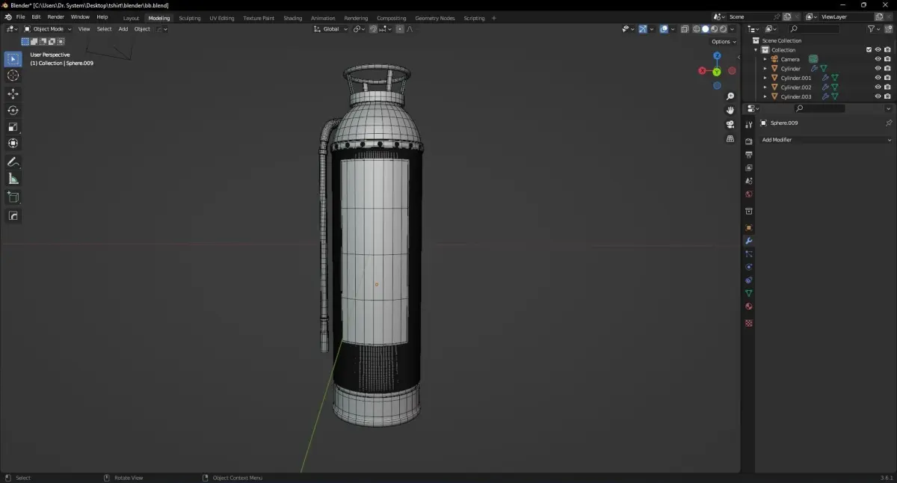Add a new workspace with plus
Viewport: 897px width, 483px height.
tap(493, 18)
